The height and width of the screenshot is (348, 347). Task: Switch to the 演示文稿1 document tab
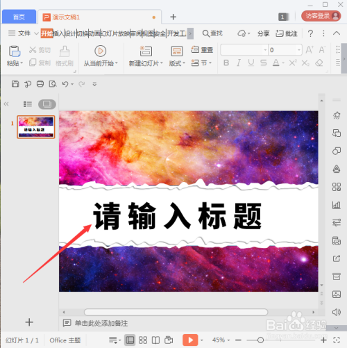99,17
